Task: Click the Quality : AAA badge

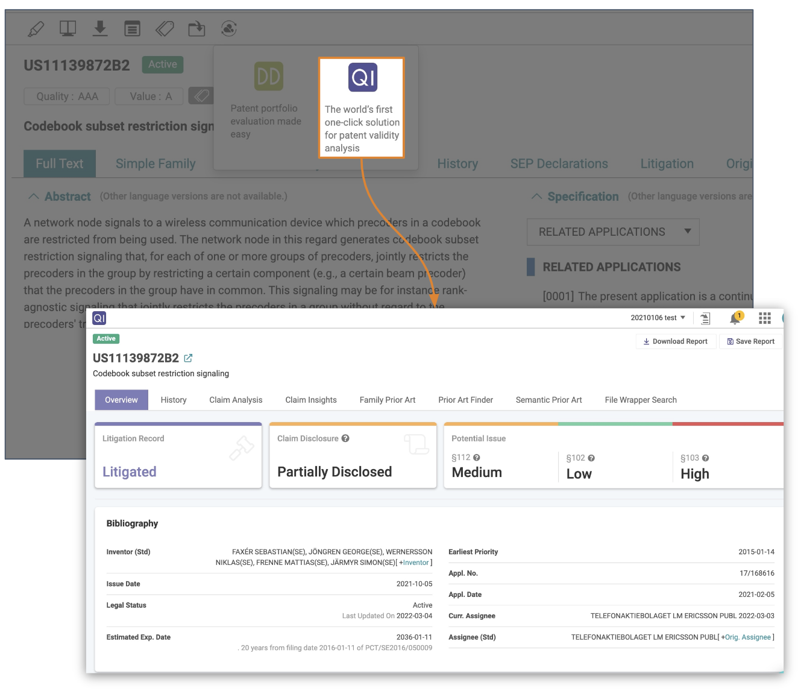Action: [67, 96]
